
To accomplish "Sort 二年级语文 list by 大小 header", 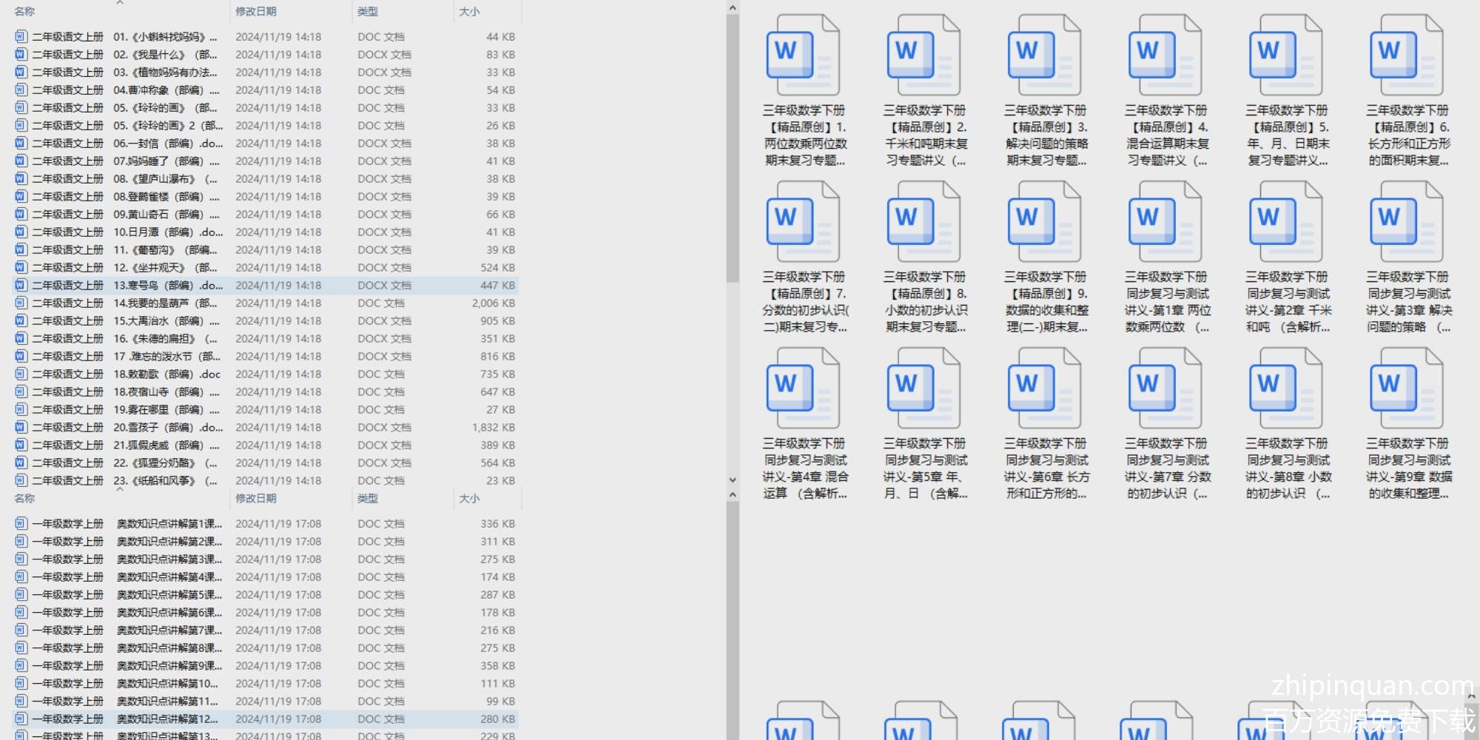I will point(469,12).
